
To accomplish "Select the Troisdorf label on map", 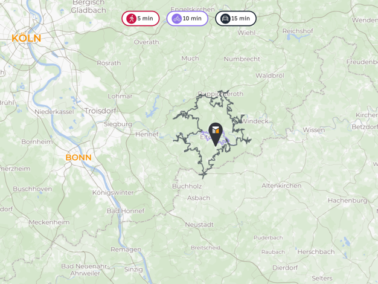I will point(100,111).
